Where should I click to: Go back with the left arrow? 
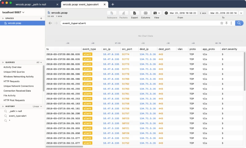pyautogui.click(x=50, y=23)
